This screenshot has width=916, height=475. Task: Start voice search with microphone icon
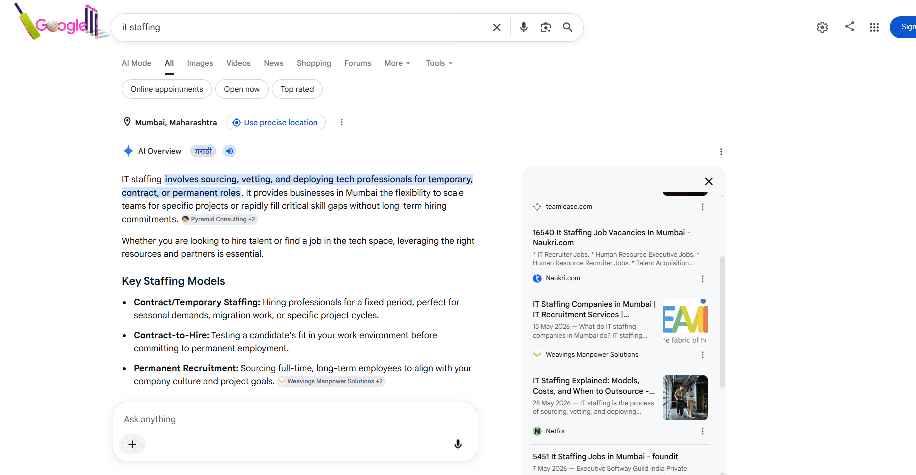tap(524, 27)
